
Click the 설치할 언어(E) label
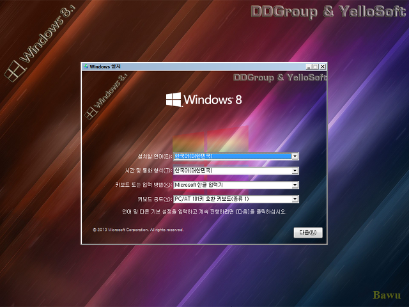[155, 156]
